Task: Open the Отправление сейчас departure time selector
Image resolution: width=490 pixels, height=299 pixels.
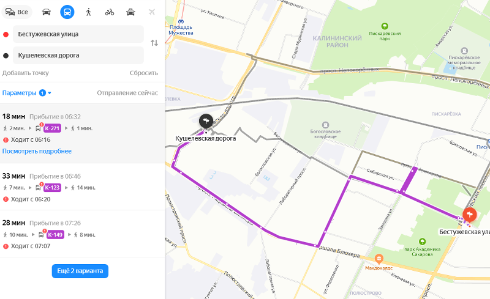Action: click(x=127, y=93)
